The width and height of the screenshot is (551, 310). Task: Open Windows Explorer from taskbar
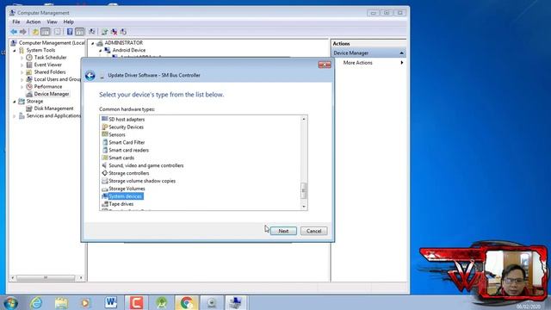coord(61,302)
